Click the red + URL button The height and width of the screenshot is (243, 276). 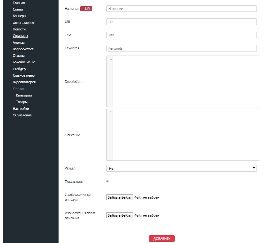point(86,9)
